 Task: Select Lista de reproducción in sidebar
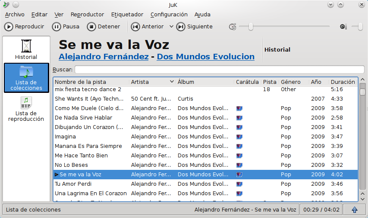click(x=26, y=109)
